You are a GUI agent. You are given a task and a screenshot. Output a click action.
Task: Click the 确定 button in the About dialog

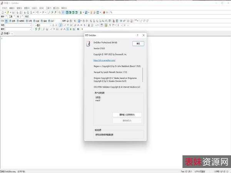(138, 43)
